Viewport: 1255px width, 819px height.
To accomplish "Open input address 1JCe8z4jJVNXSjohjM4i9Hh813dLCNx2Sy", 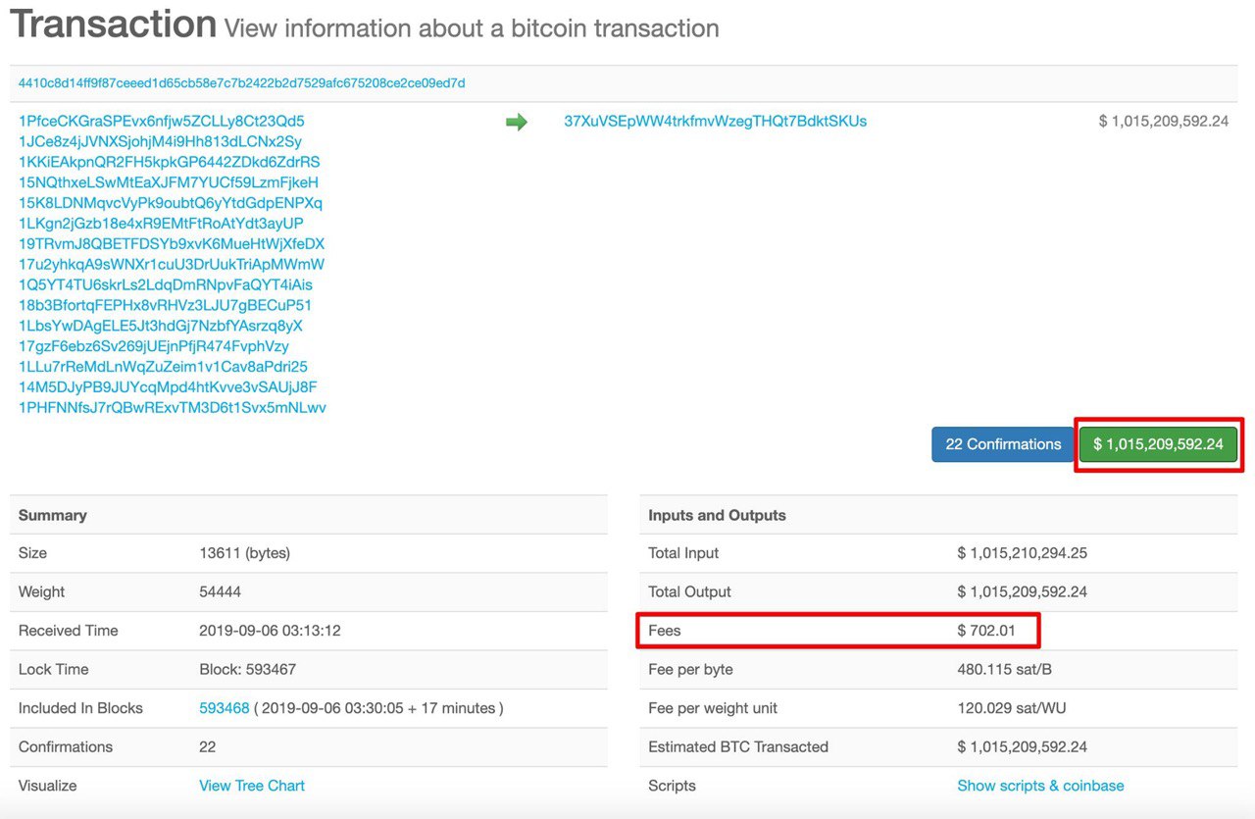I will coord(160,141).
